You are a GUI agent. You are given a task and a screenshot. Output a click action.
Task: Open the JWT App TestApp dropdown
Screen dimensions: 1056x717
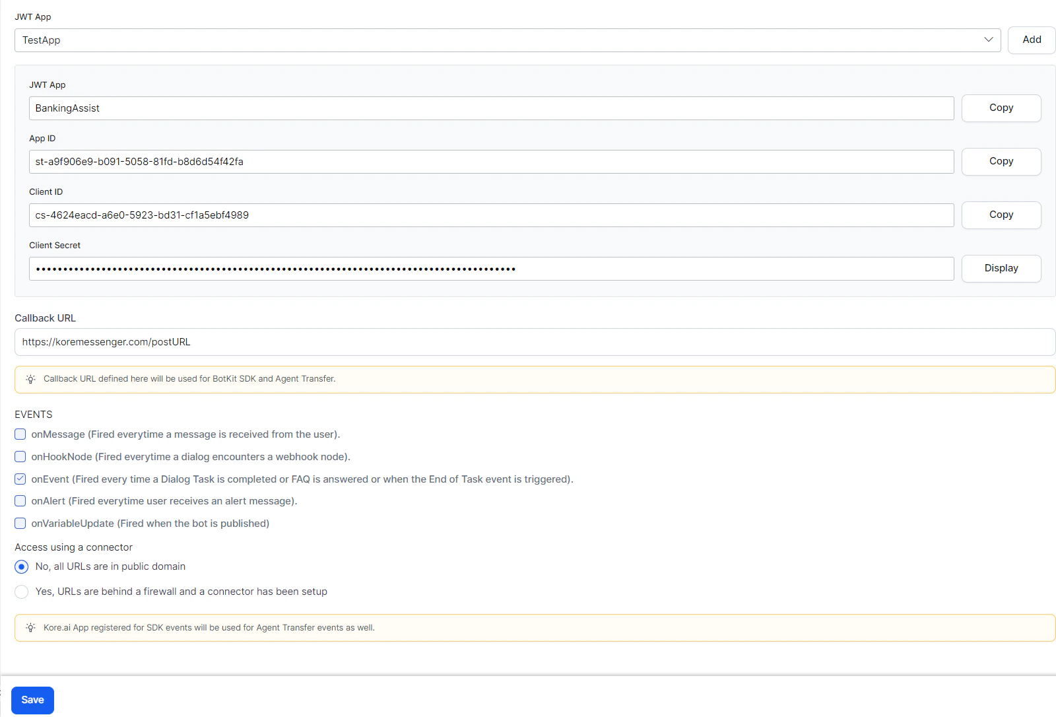tap(508, 40)
